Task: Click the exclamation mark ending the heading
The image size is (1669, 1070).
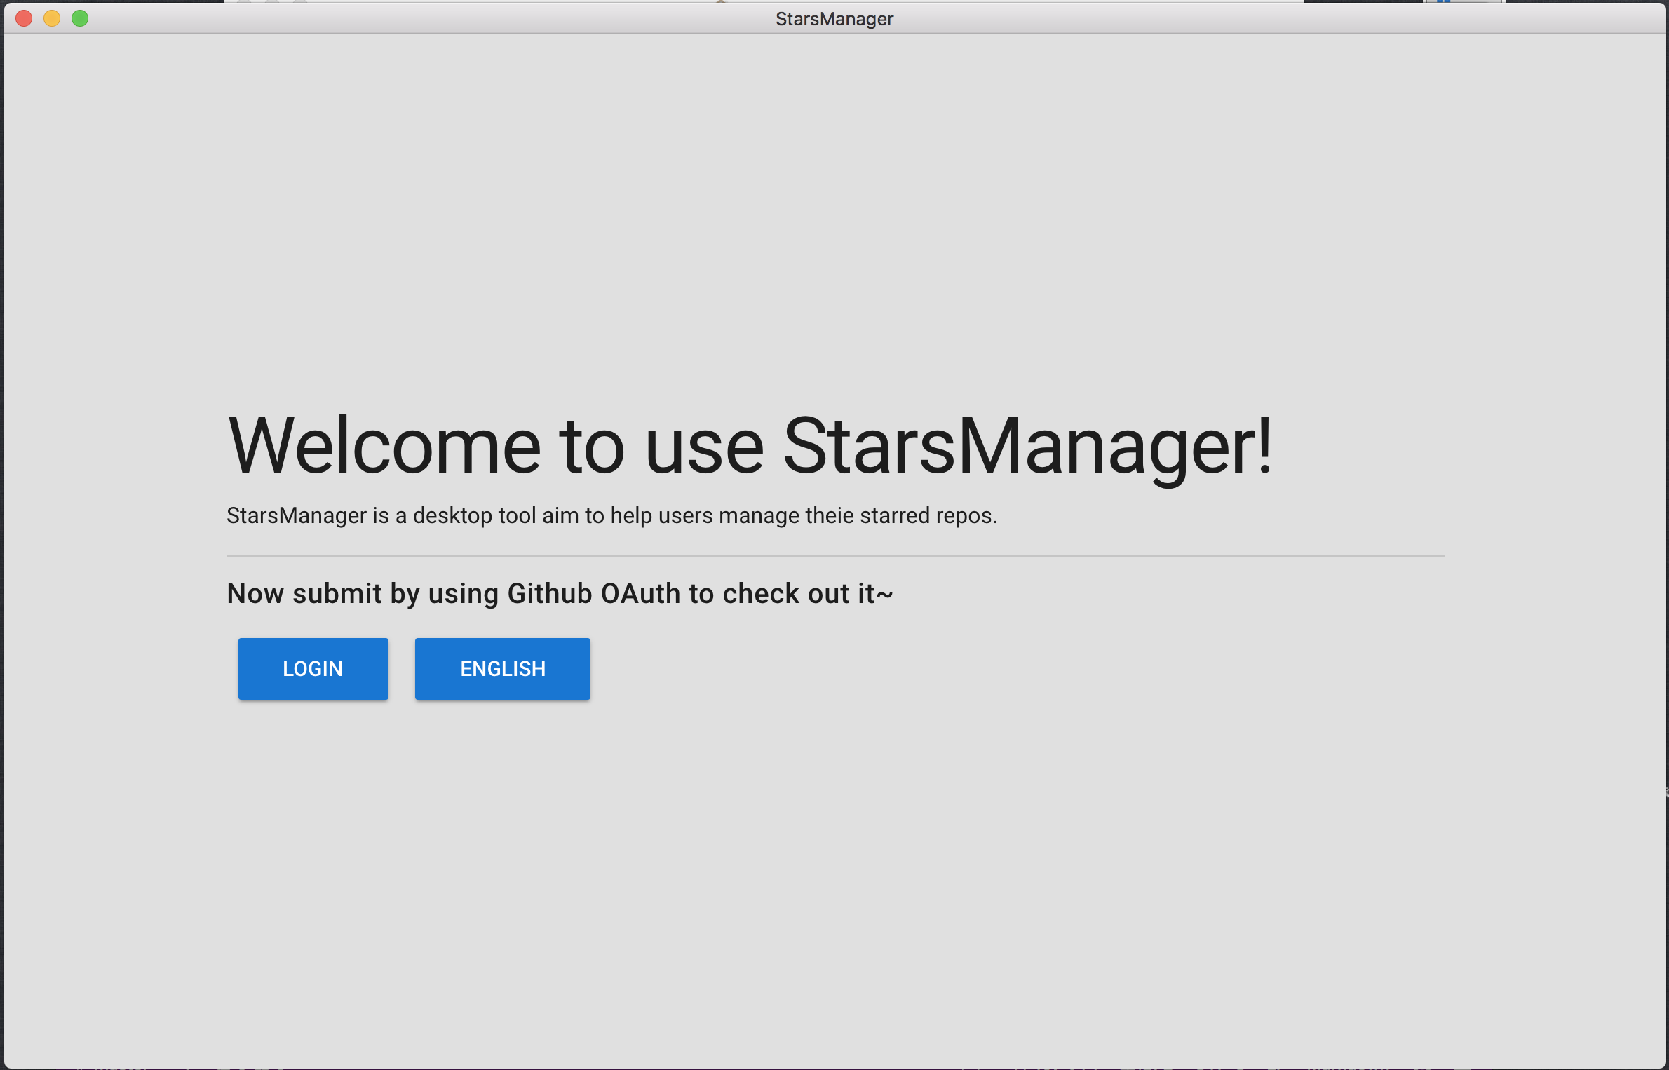Action: point(1264,446)
